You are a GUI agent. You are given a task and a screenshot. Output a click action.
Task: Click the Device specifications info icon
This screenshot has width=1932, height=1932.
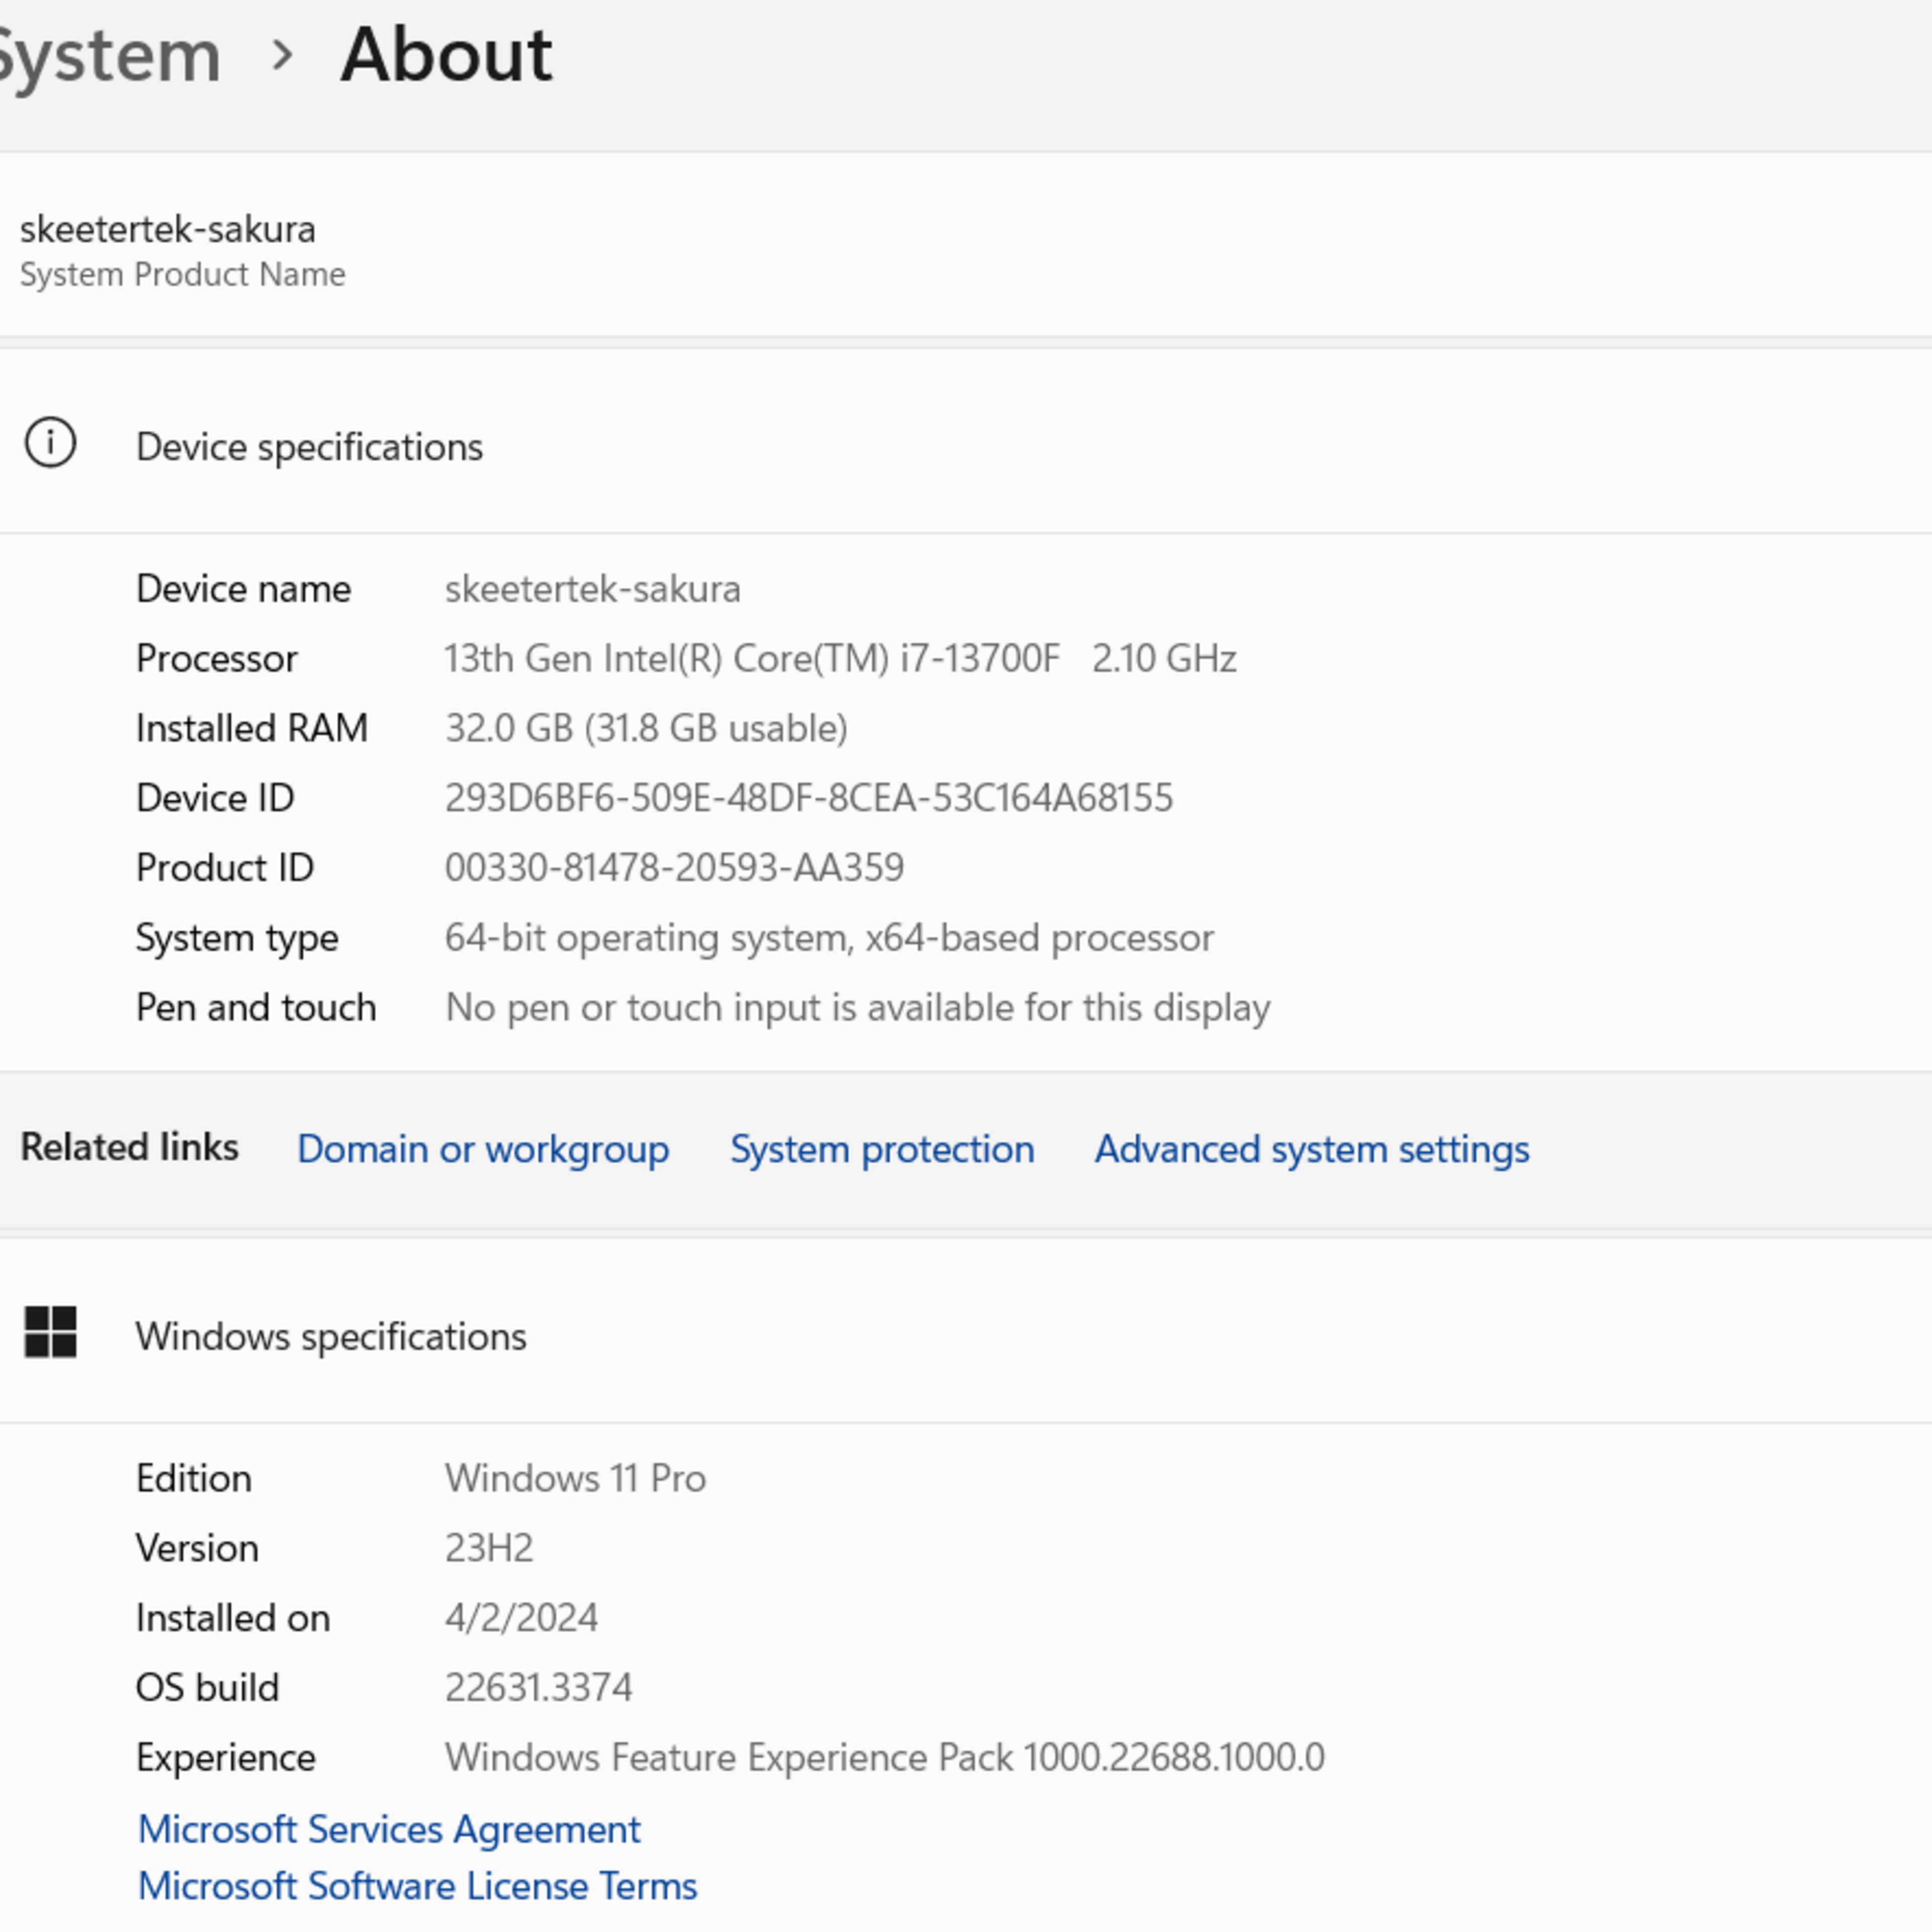(x=50, y=443)
